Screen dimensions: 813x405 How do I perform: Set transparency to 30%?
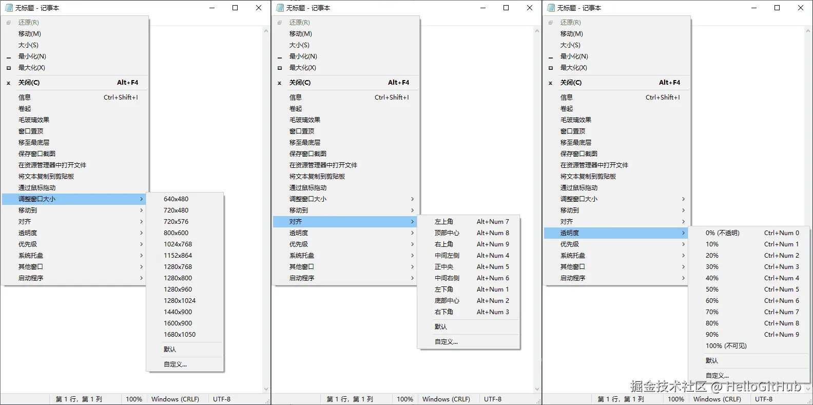[749, 267]
